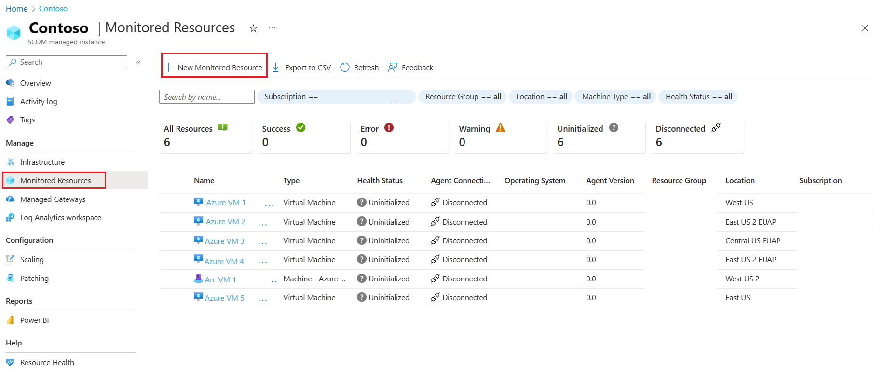873x372 pixels.
Task: Open the Patching configuration page
Action: [x=34, y=278]
